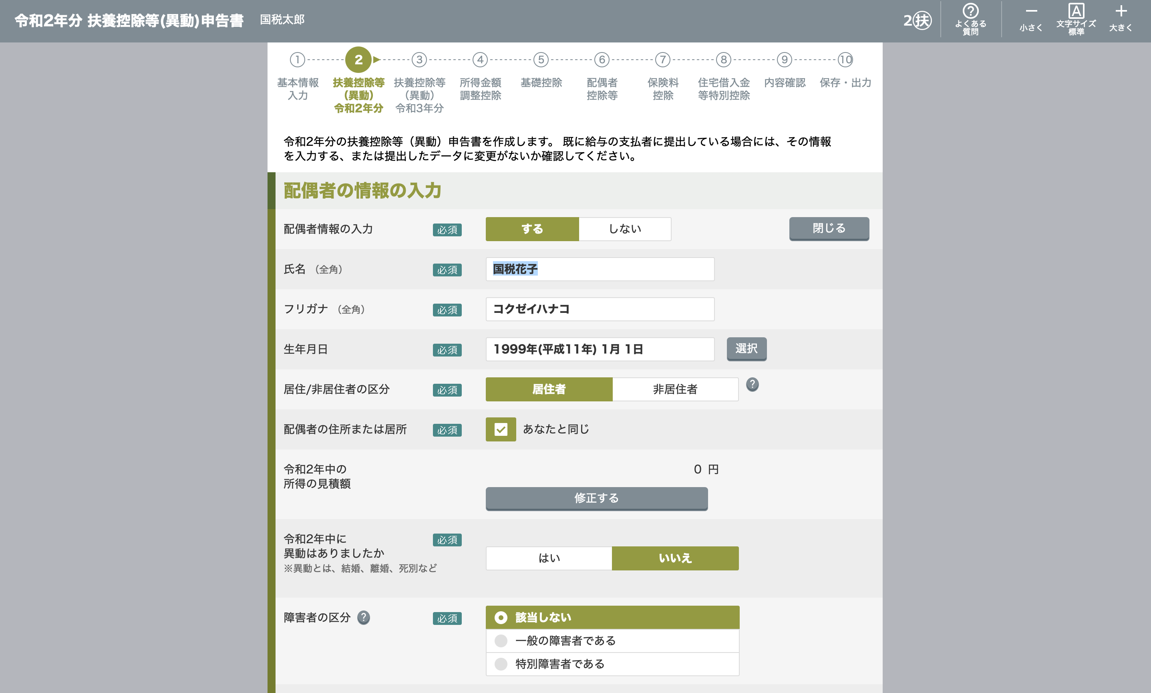Collapse spouse section with 閉じる button
1151x693 pixels.
pos(829,228)
